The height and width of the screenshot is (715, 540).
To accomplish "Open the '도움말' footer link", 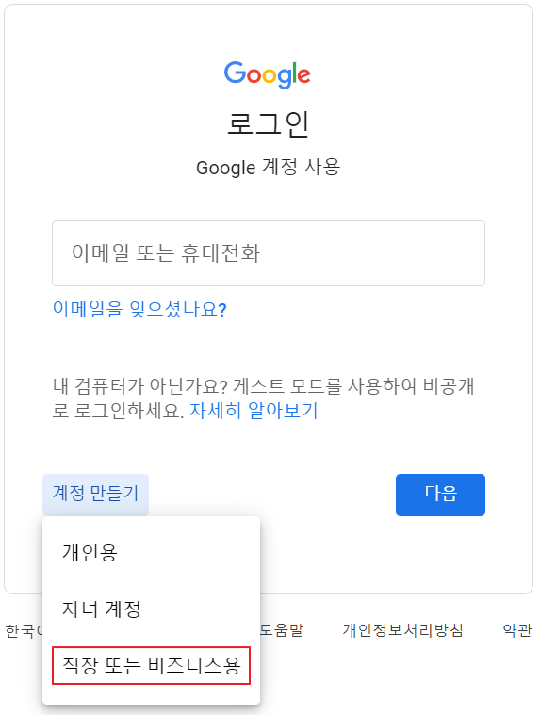I will point(282,630).
